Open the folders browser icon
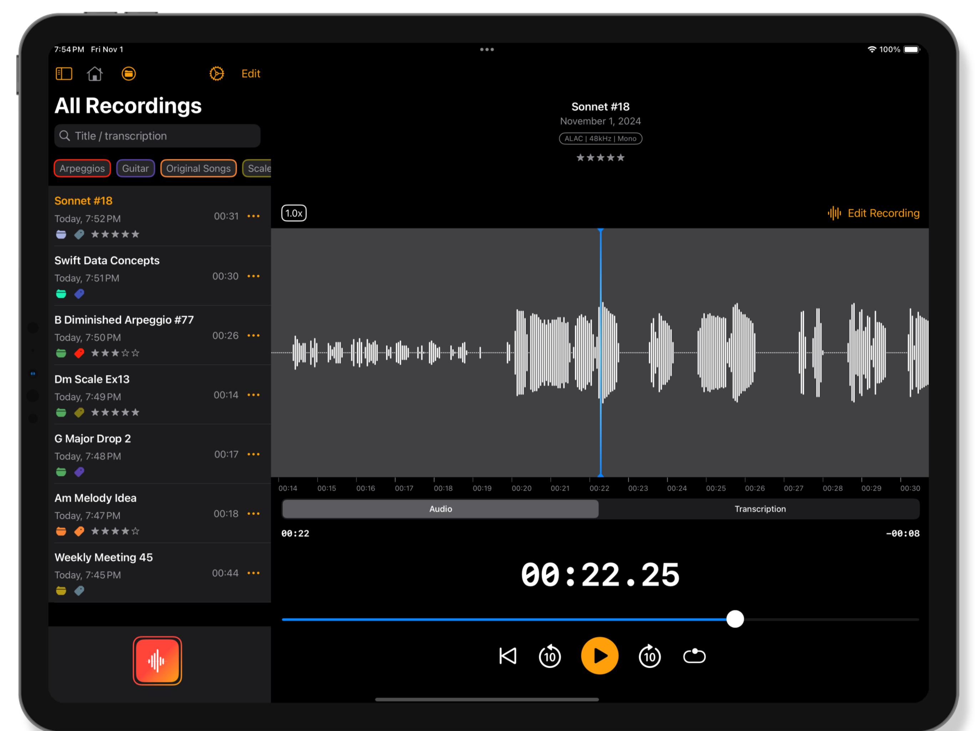The height and width of the screenshot is (731, 975). tap(128, 73)
